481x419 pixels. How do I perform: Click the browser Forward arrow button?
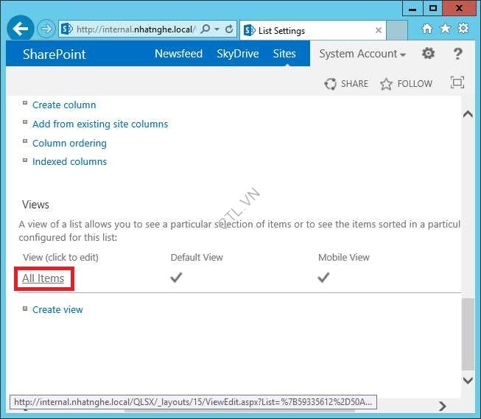click(x=46, y=29)
